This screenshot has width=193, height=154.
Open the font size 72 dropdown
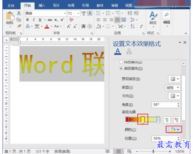[x=78, y=13]
